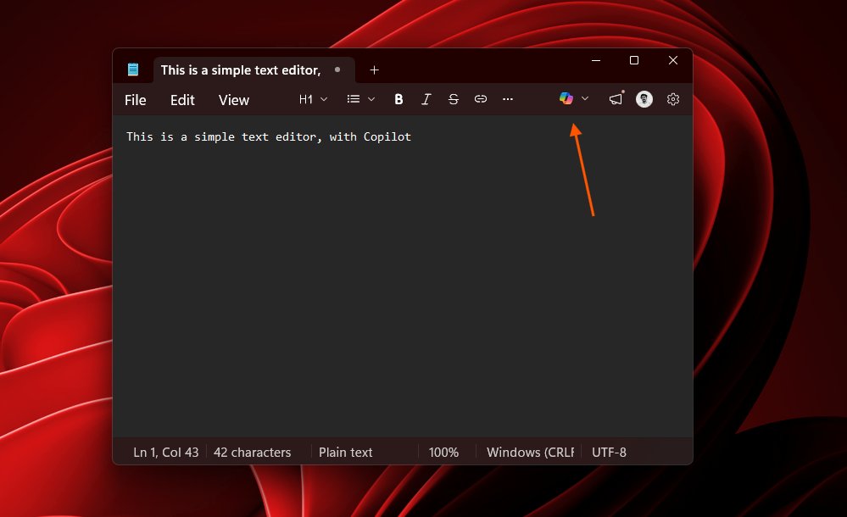Change zoom by clicking 100% indicator
Screen dimensions: 847x517
(x=443, y=452)
